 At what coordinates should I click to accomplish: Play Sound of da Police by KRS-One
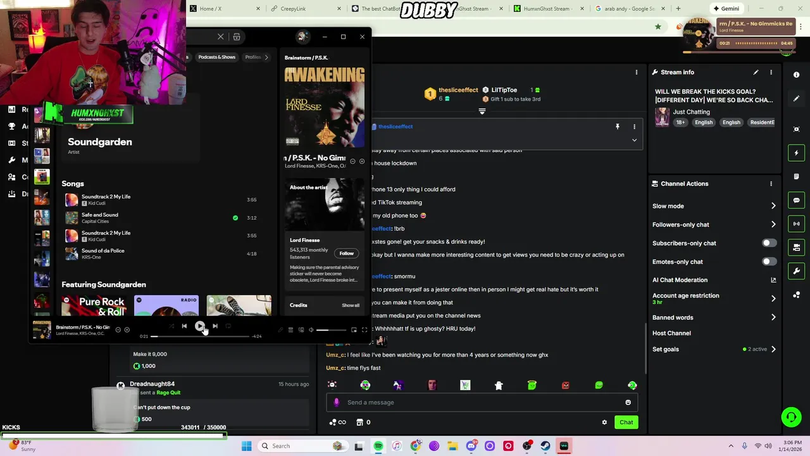coord(161,254)
